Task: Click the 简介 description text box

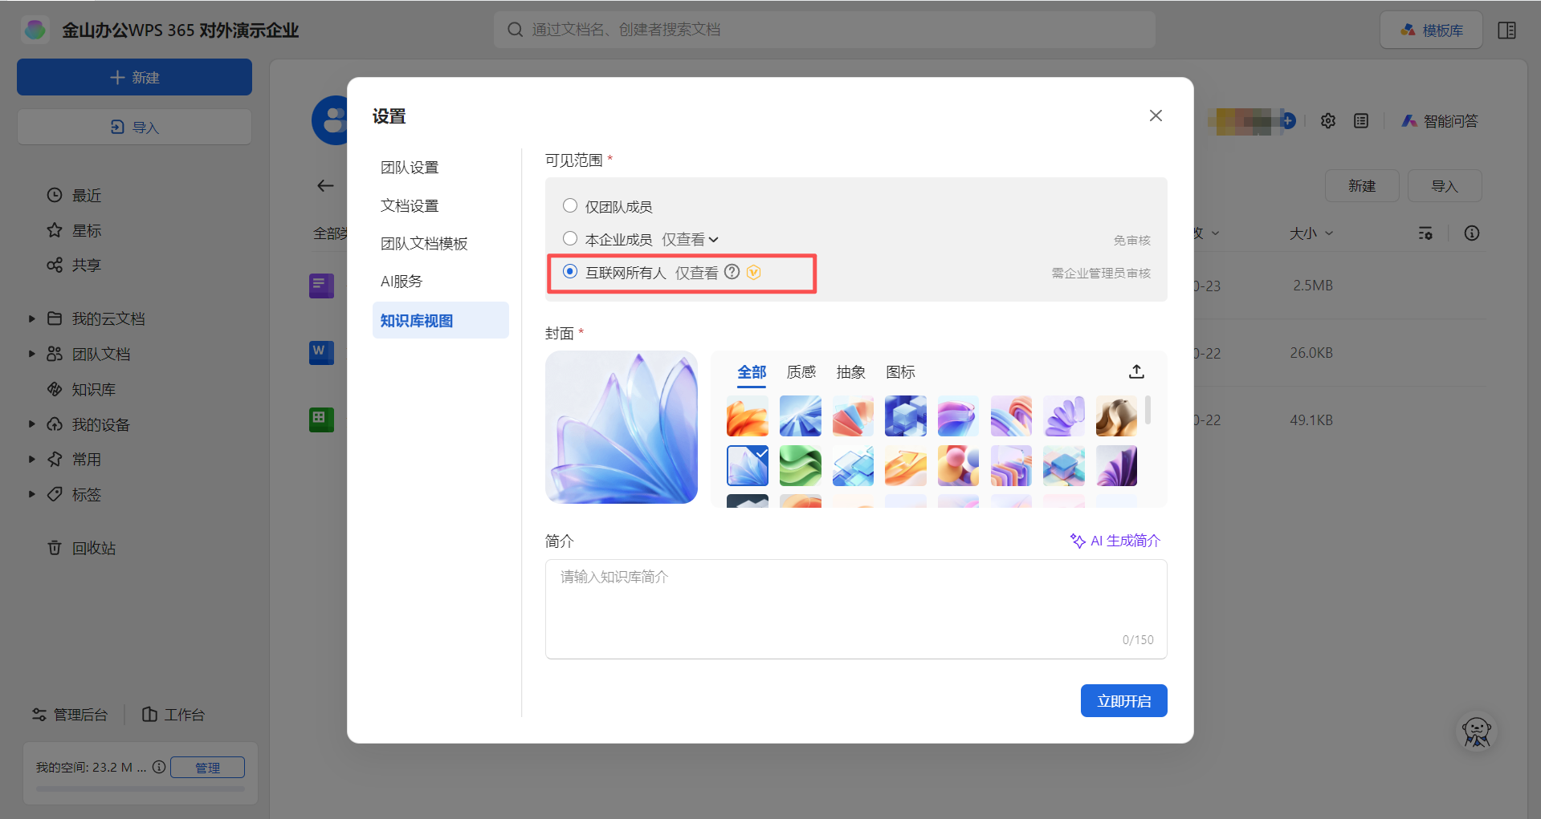Action: click(856, 609)
